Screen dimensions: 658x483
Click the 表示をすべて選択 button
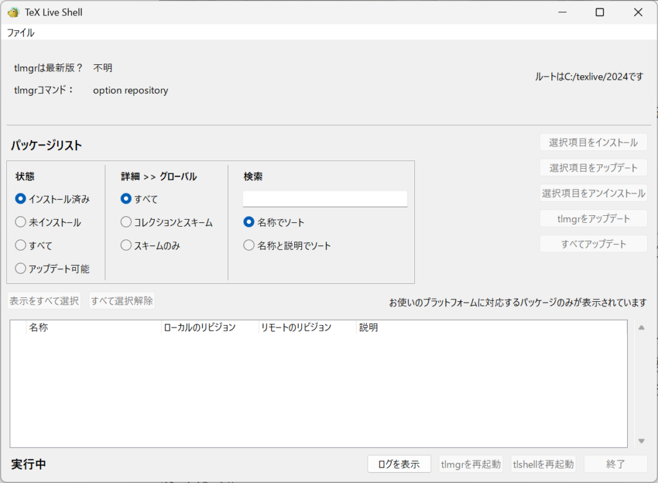pyautogui.click(x=44, y=301)
